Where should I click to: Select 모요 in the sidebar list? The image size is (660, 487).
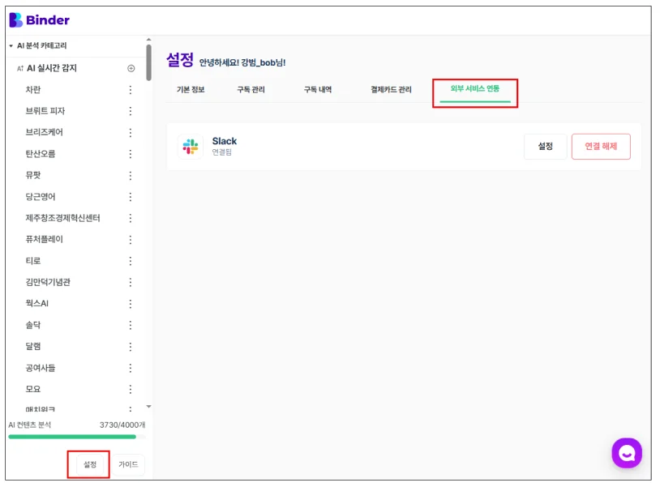(x=33, y=390)
